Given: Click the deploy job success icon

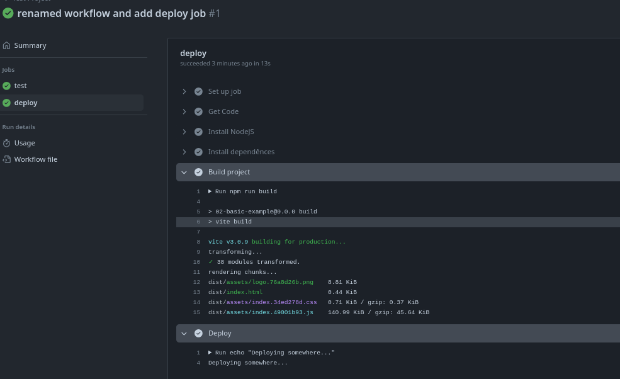Looking at the screenshot, I should (x=6, y=103).
